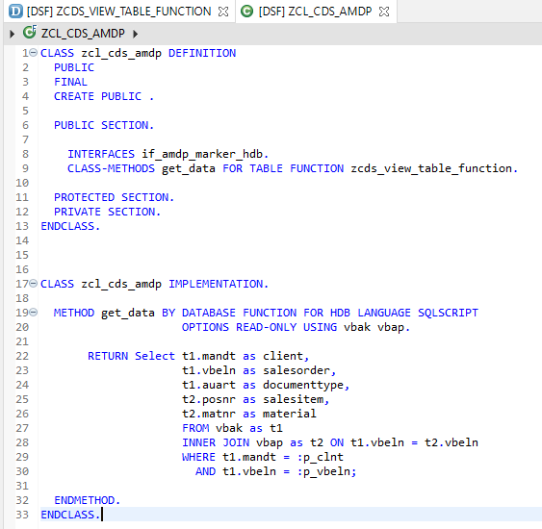This screenshot has height=529, width=542.
Task: Expand the breadcrumb arrow left of ZCL_CDS_AMDP
Action: pos(13,34)
